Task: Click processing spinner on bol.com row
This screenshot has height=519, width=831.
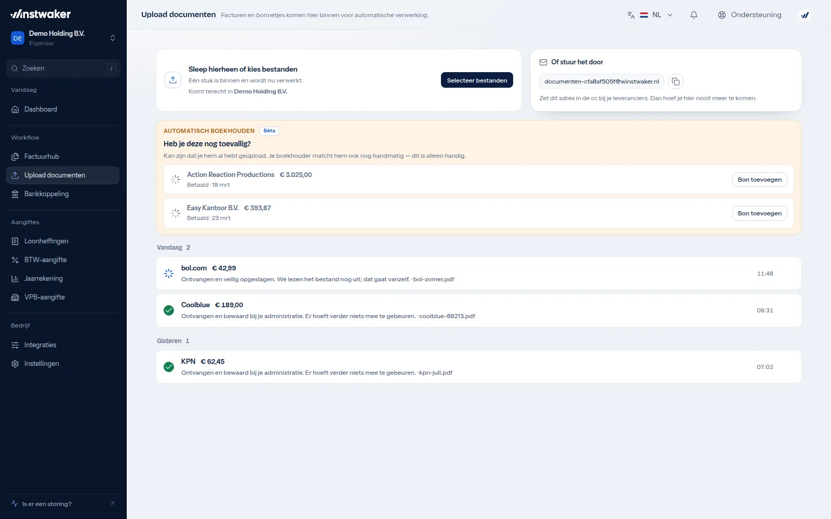Action: (x=169, y=274)
